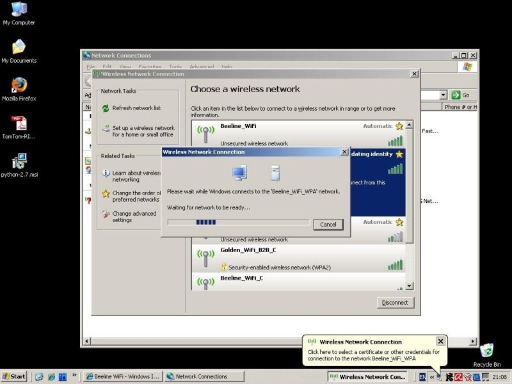
Task: Click the Wireless Network Con... taskbar button
Action: pyautogui.click(x=367, y=376)
